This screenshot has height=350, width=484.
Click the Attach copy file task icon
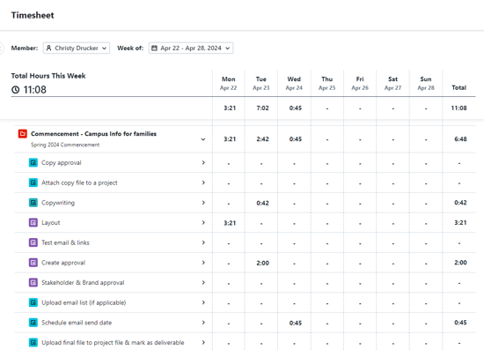click(33, 182)
